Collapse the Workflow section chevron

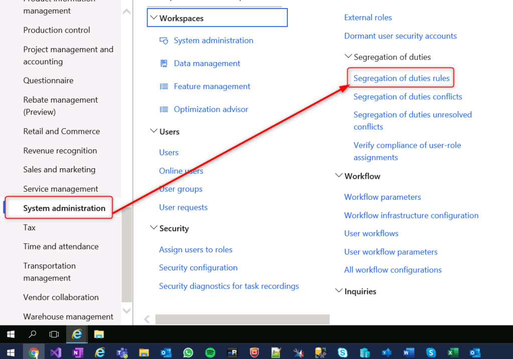pos(338,176)
